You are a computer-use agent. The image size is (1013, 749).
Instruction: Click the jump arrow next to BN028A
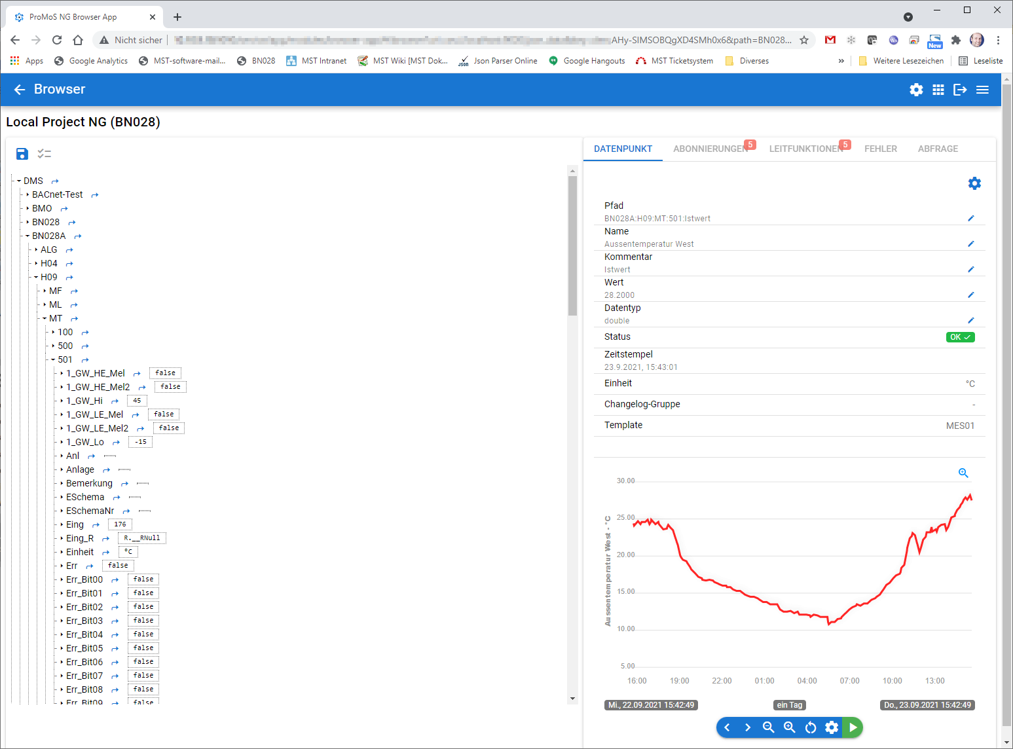[78, 236]
